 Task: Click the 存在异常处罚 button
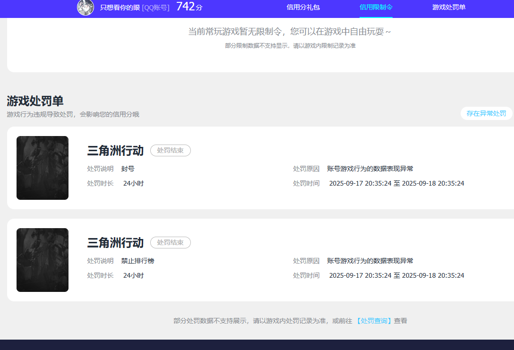tap(487, 113)
